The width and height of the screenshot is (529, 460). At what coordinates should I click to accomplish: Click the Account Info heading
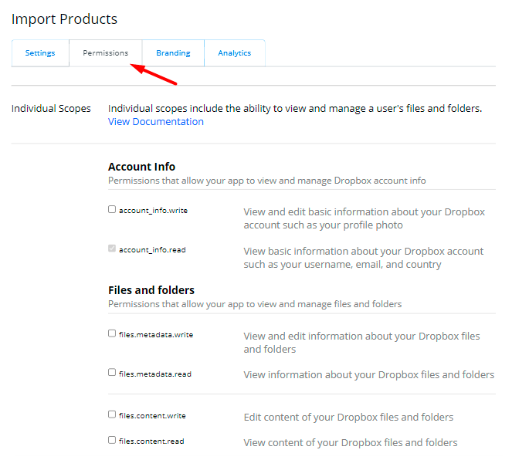coord(141,167)
